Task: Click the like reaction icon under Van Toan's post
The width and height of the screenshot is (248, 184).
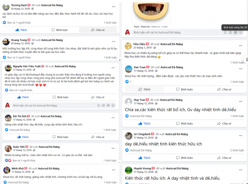Action: [x=127, y=82]
